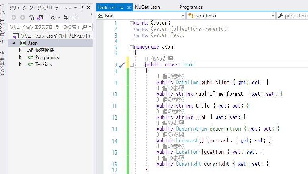Screen dimensions: 308x174
Task: Switch views using the solution/folder view icon
Action: 40,17
